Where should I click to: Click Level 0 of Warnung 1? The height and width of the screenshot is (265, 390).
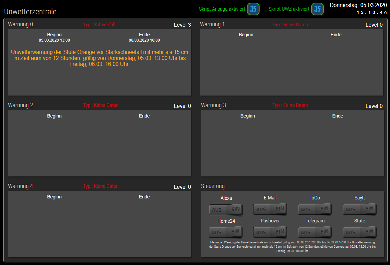point(374,25)
